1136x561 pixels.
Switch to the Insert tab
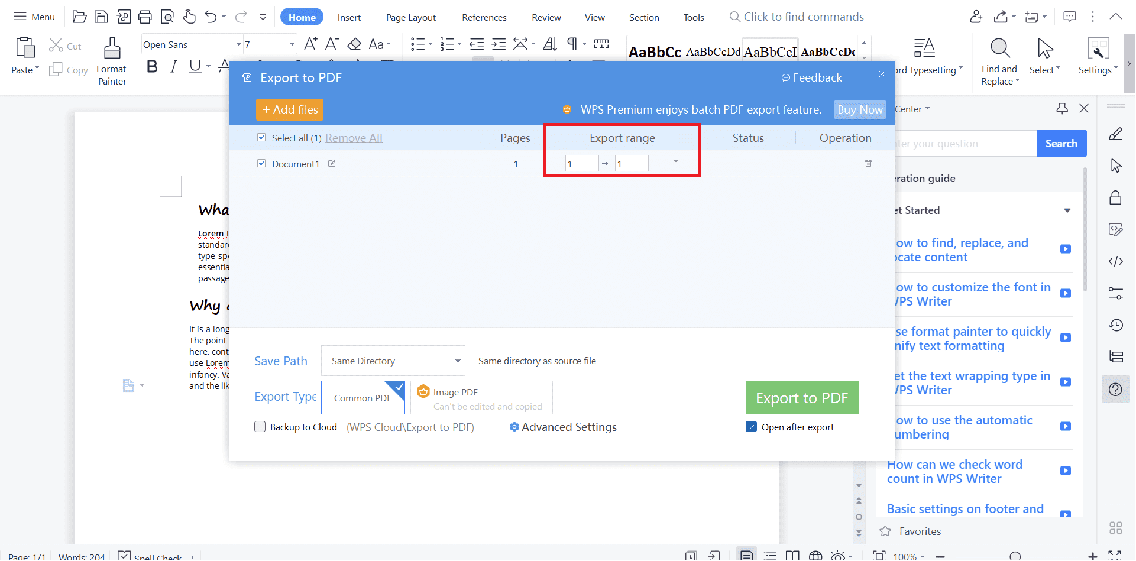point(349,17)
